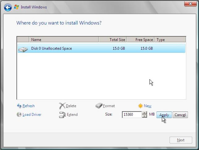The height and width of the screenshot is (150, 199).
Task: Click into the Size MB input field
Action: pos(132,115)
